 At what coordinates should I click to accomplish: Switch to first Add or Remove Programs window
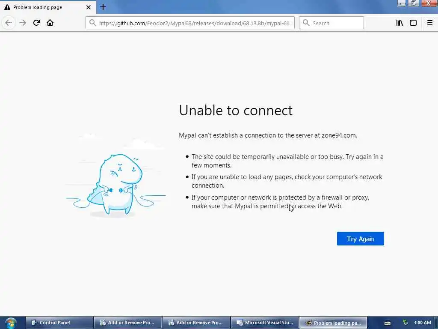pyautogui.click(x=128, y=323)
